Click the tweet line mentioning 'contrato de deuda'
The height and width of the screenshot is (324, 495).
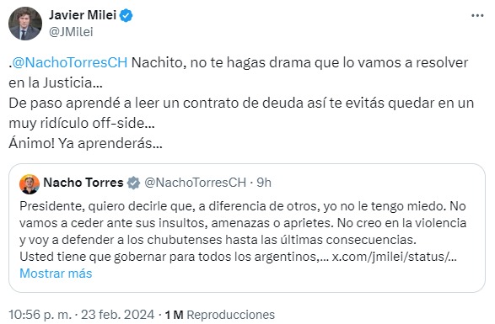coord(241,103)
